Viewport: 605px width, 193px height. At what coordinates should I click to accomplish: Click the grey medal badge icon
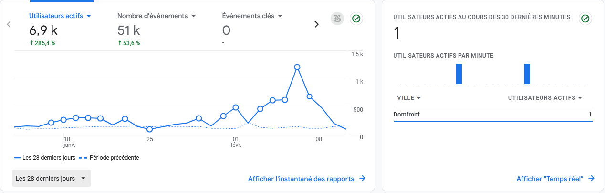pos(337,19)
